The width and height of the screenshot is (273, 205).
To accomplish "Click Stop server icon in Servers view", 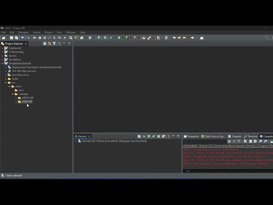I will point(159,136).
